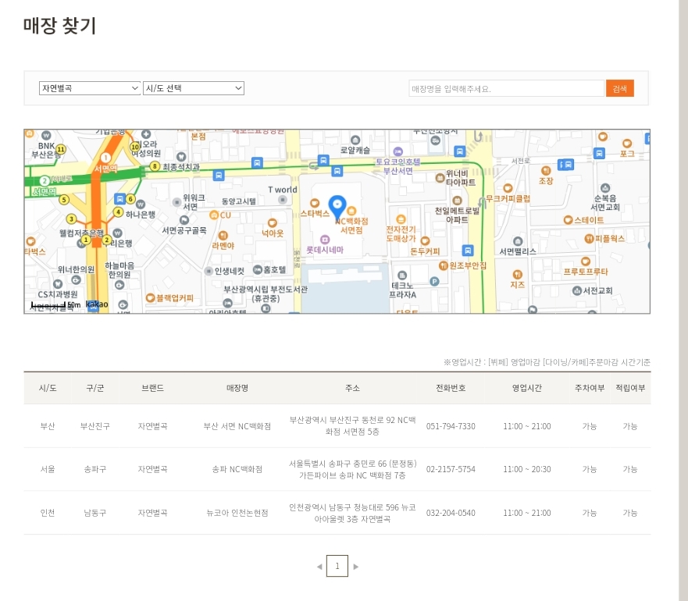Click the 송파구 district cell
This screenshot has width=688, height=601.
click(94, 469)
